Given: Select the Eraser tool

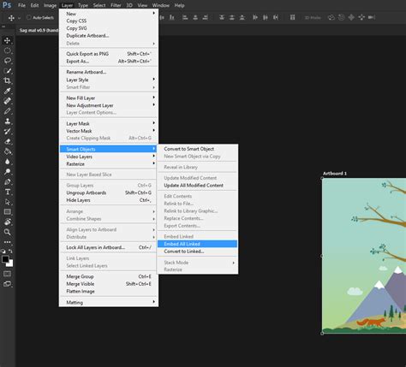Looking at the screenshot, I should point(8,141).
